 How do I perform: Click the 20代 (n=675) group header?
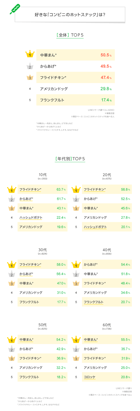coord(107,176)
